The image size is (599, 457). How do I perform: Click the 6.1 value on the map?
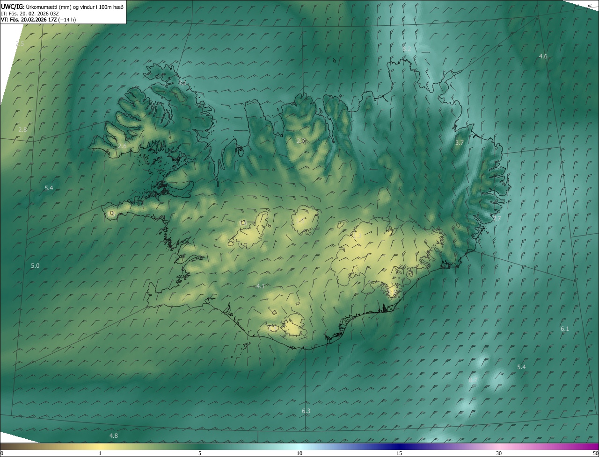point(565,328)
